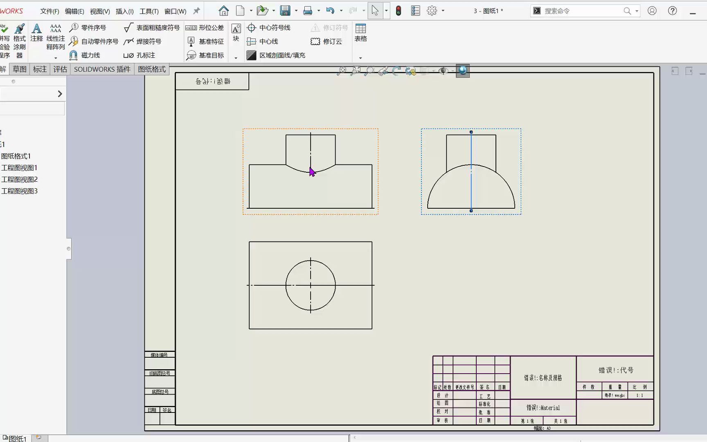
Task: Open file properties list icon
Action: [415, 11]
